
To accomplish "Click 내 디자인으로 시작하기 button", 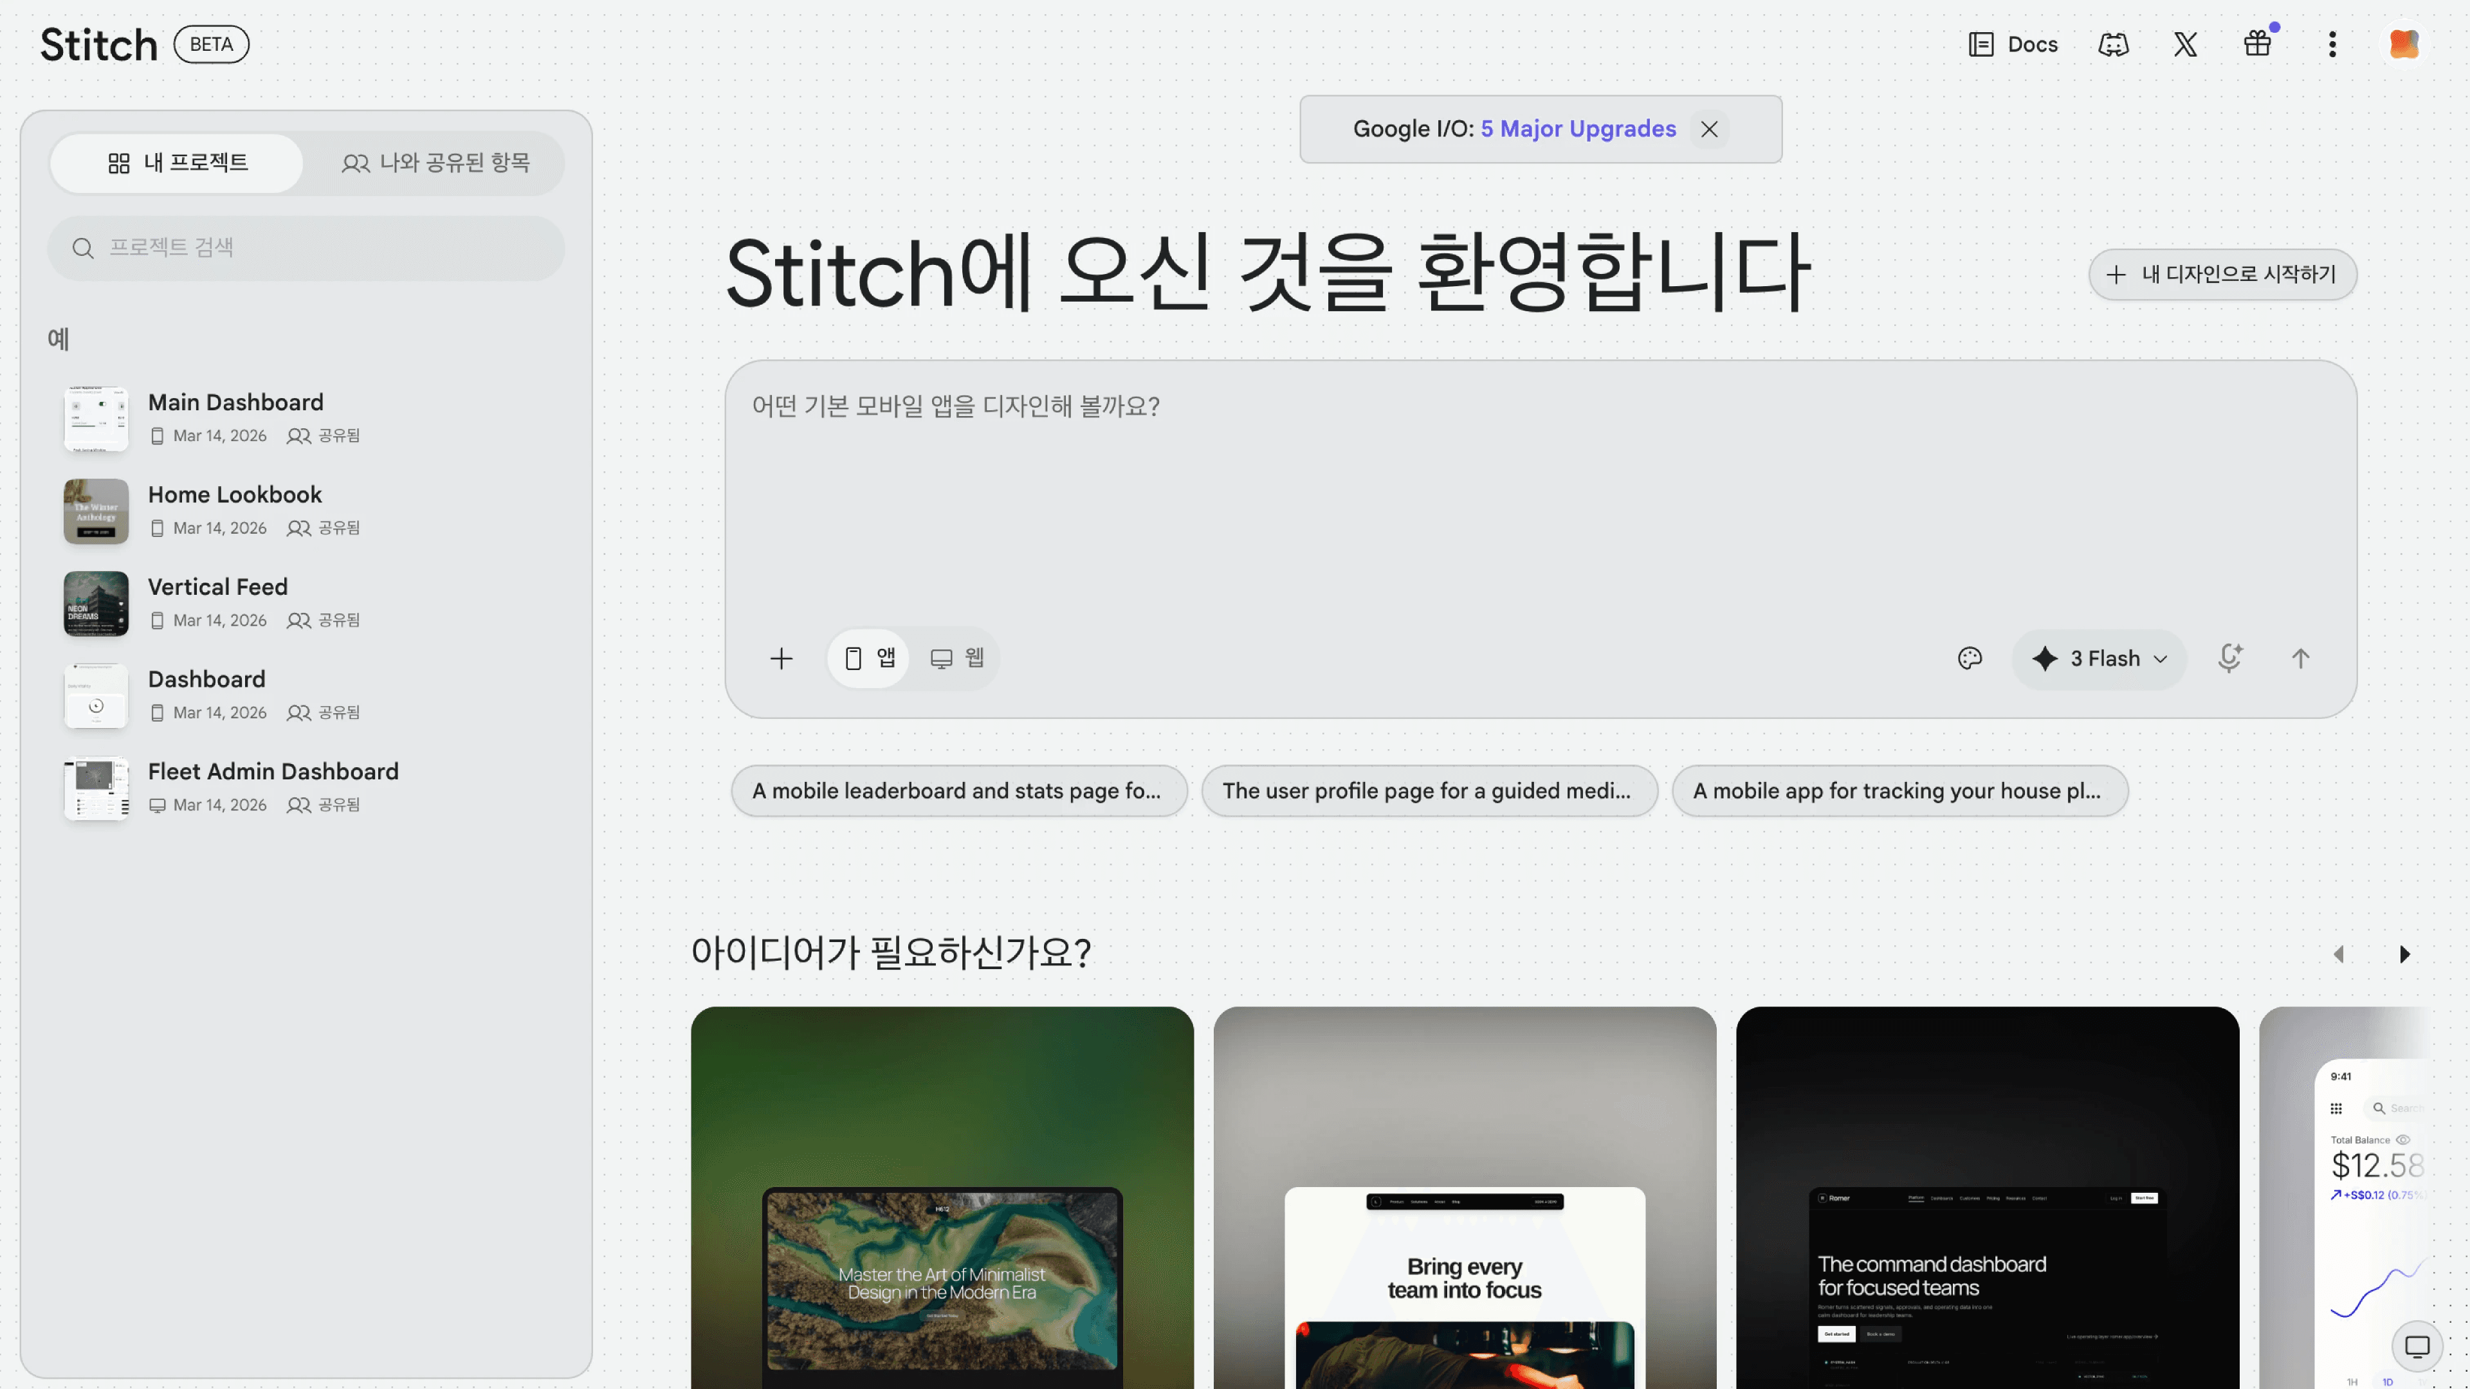I will [x=2222, y=274].
